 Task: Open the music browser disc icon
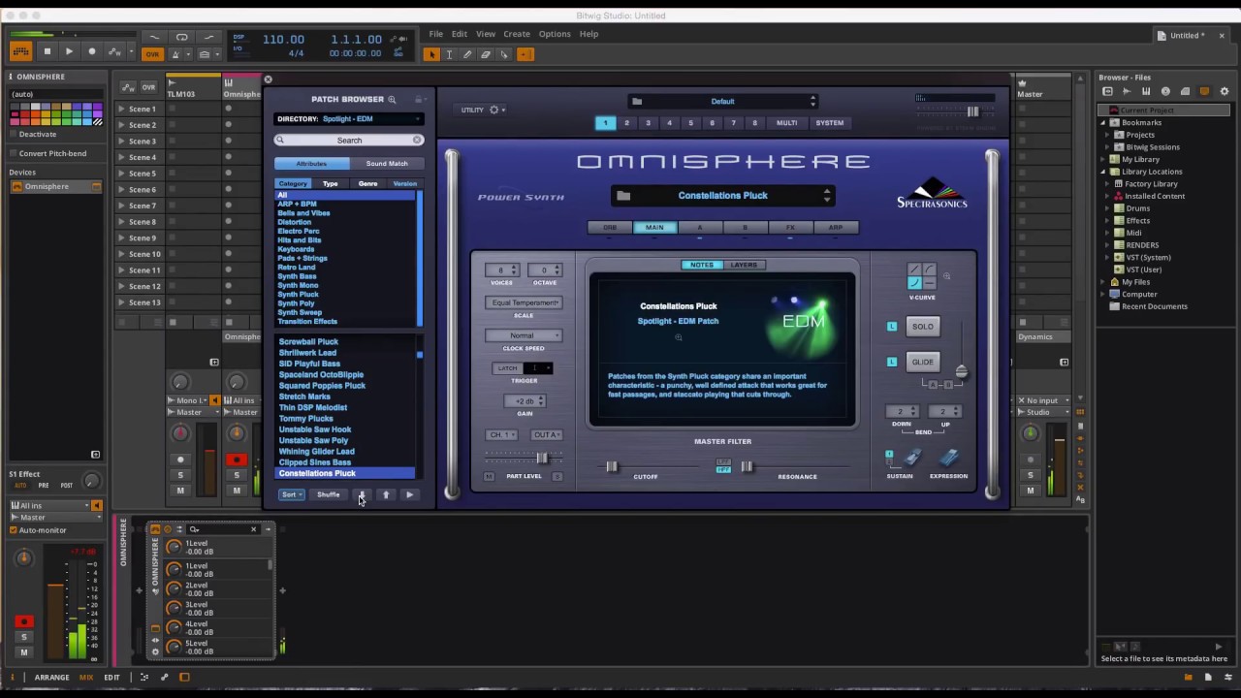click(1165, 91)
